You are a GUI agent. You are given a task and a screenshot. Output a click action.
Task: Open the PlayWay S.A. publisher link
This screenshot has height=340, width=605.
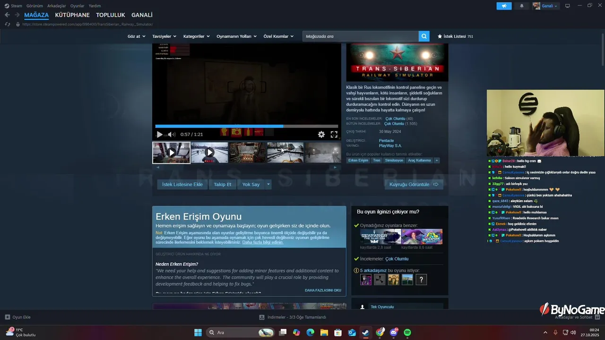(390, 145)
